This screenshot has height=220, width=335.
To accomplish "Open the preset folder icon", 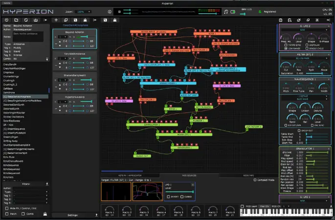I will click(x=16, y=20).
